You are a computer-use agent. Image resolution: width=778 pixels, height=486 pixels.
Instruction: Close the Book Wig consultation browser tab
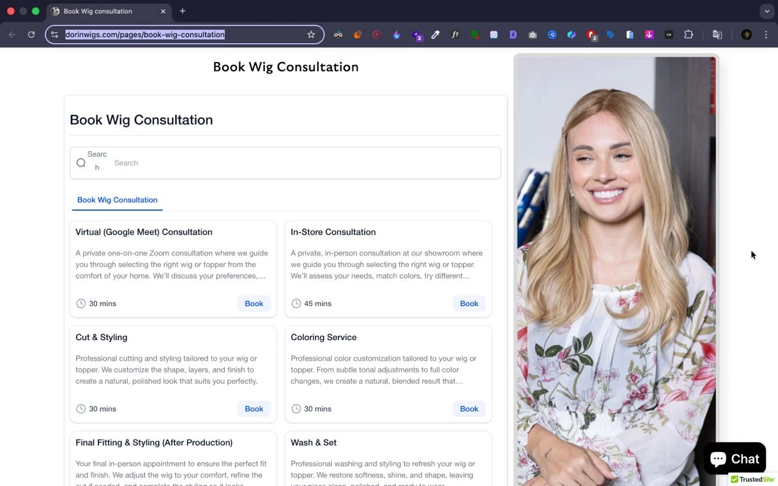(163, 11)
